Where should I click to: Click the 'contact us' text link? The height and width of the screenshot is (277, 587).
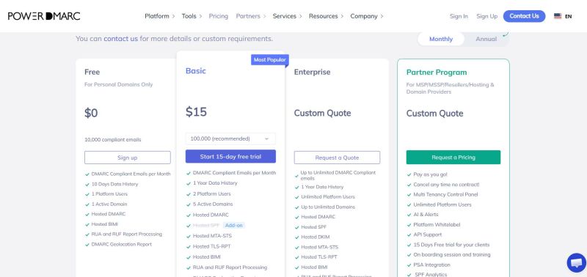[x=120, y=39]
